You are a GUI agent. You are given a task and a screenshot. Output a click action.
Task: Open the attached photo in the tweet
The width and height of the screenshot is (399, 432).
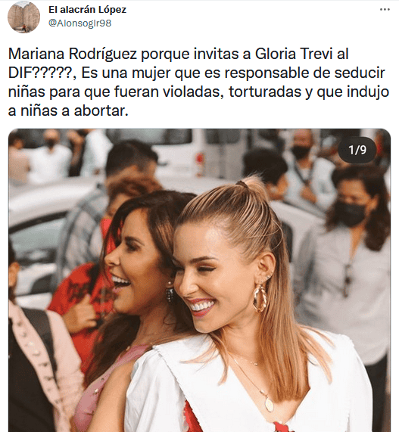pos(199,280)
